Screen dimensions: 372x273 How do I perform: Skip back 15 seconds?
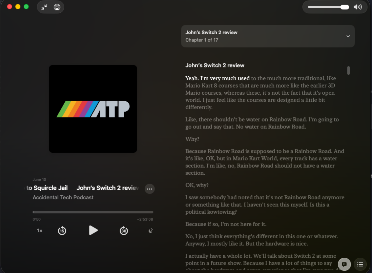pyautogui.click(x=62, y=231)
